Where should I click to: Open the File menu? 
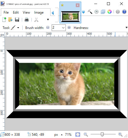[x=6, y=12]
